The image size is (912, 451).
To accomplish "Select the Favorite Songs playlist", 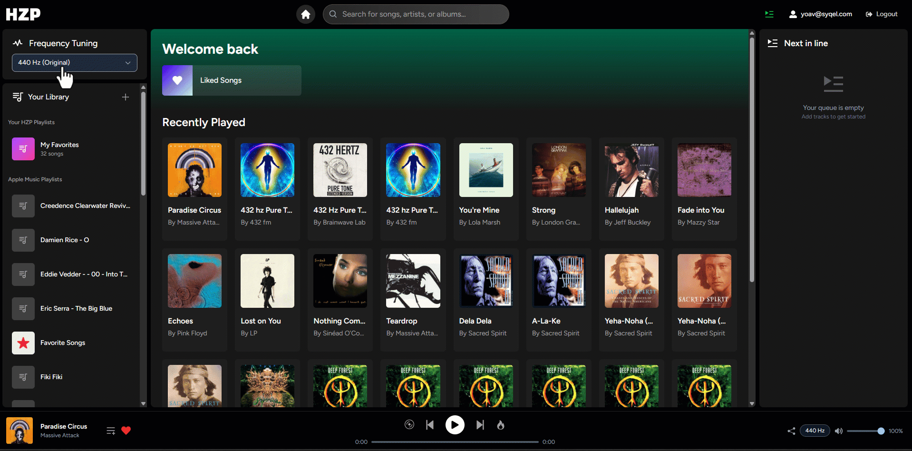I will [x=62, y=343].
